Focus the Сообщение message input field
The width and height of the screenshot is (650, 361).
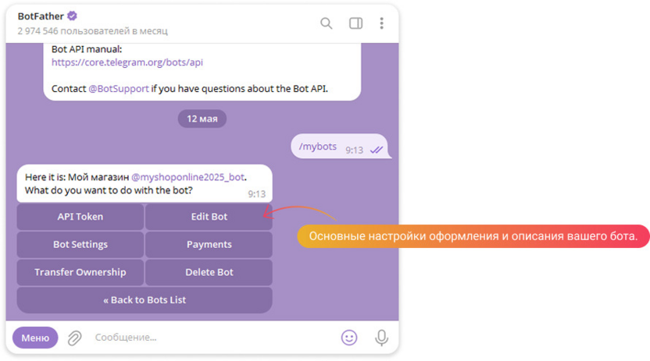tap(212, 338)
